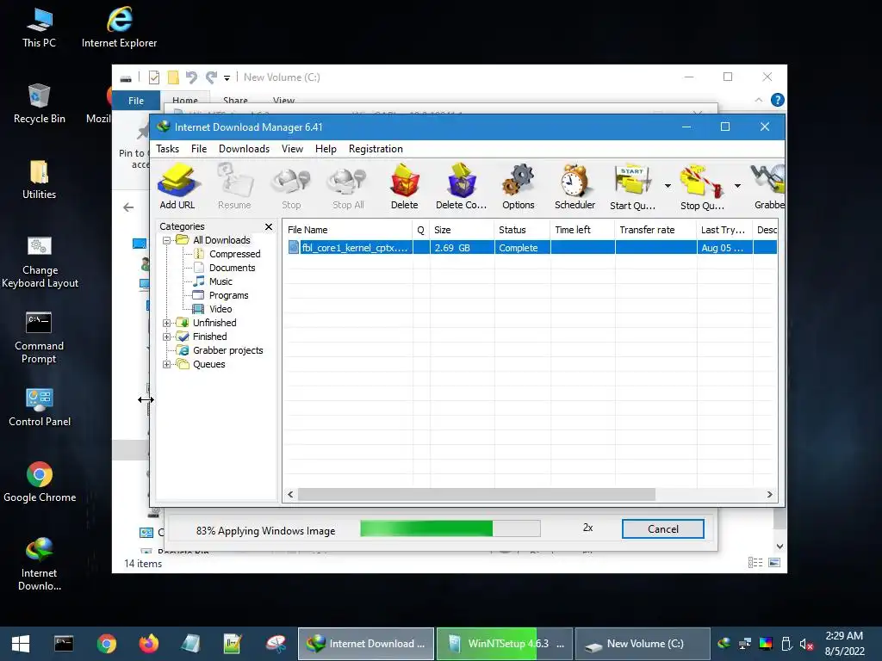Open the Help menu
Image resolution: width=882 pixels, height=661 pixels.
click(x=326, y=149)
